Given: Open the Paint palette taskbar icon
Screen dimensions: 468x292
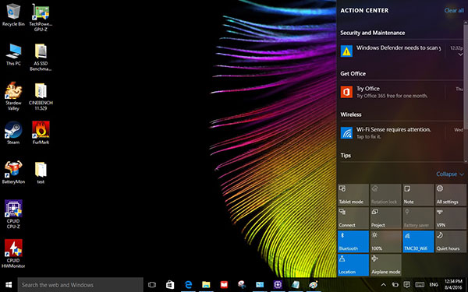Looking at the screenshot, I should tap(314, 285).
